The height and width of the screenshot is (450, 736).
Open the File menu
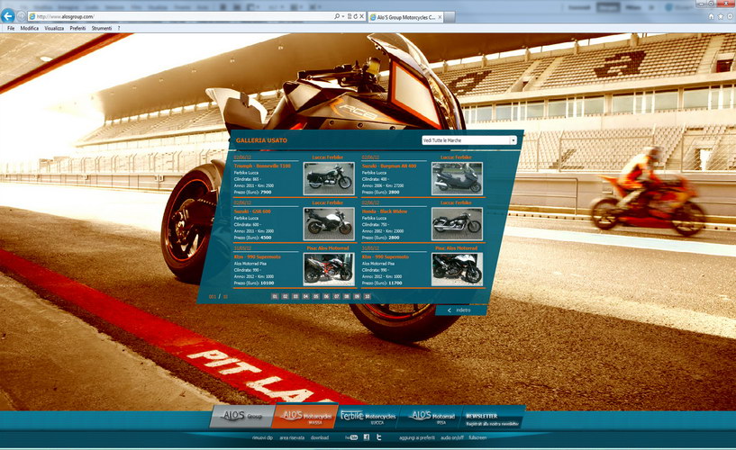[11, 28]
